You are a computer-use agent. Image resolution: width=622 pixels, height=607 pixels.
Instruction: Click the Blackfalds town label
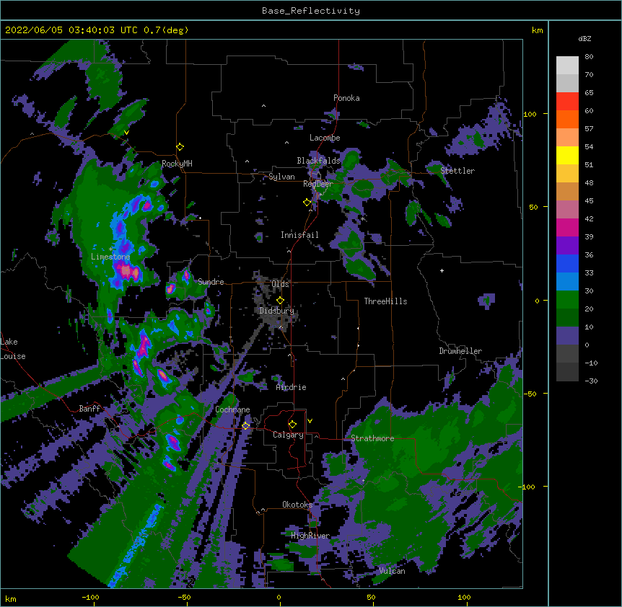click(x=318, y=161)
